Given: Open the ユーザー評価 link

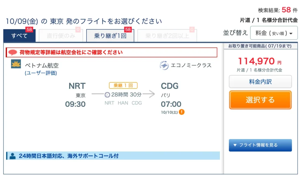Looking at the screenshot, I should 41,73.
